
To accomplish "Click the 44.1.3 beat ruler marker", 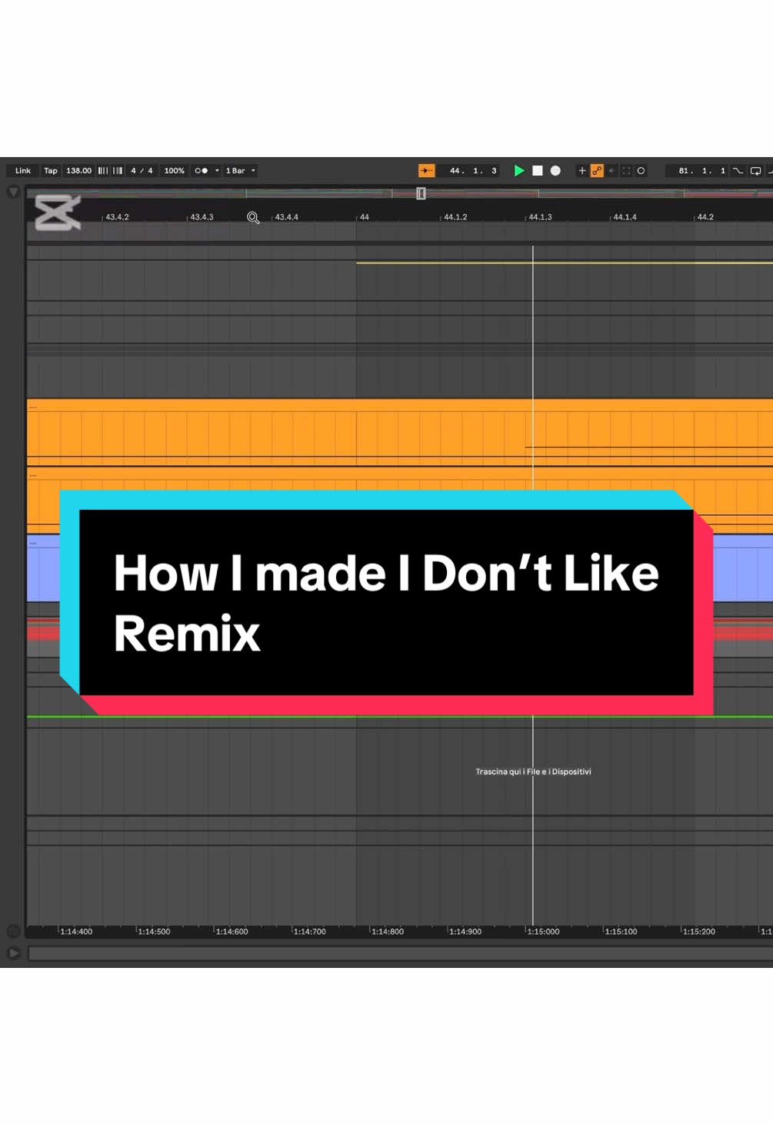I will [x=540, y=217].
